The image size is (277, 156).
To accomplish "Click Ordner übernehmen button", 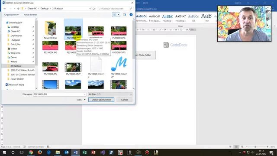I will pos(101,100).
